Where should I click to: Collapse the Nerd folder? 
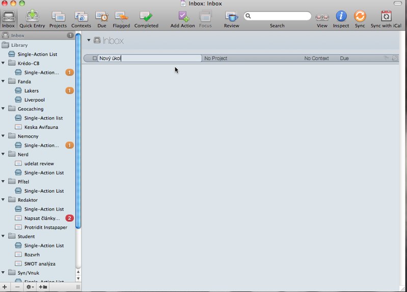pyautogui.click(x=3, y=154)
